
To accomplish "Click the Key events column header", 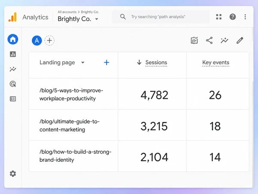I will [216, 62].
